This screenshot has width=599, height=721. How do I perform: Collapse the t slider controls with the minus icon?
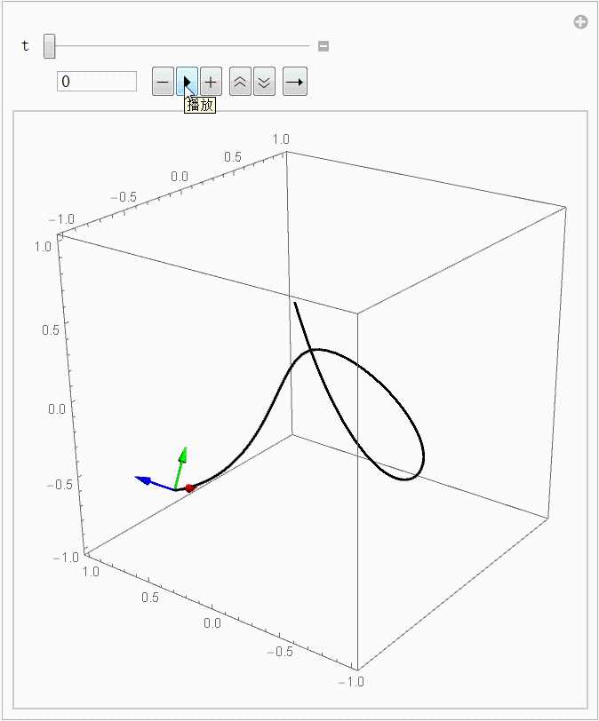tap(323, 46)
